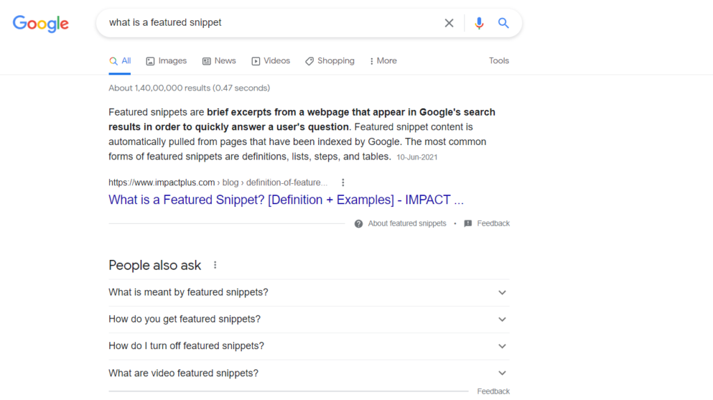Expand "How do I turn off featured snippets?"

(308, 346)
